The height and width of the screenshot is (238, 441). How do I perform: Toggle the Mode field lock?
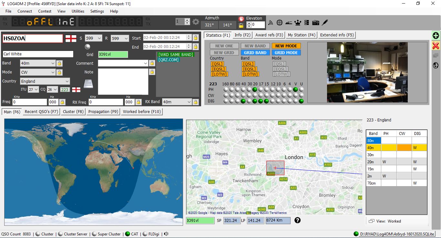tap(59, 72)
